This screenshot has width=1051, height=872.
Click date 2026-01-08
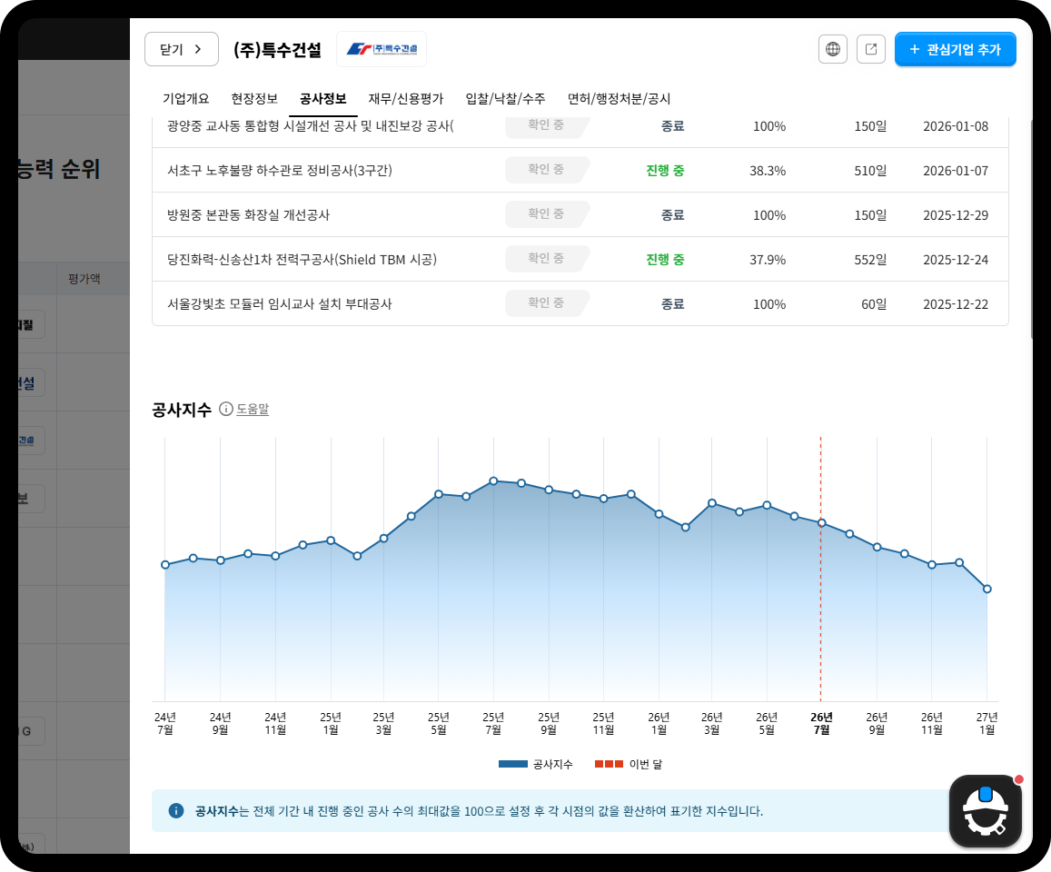tap(955, 126)
